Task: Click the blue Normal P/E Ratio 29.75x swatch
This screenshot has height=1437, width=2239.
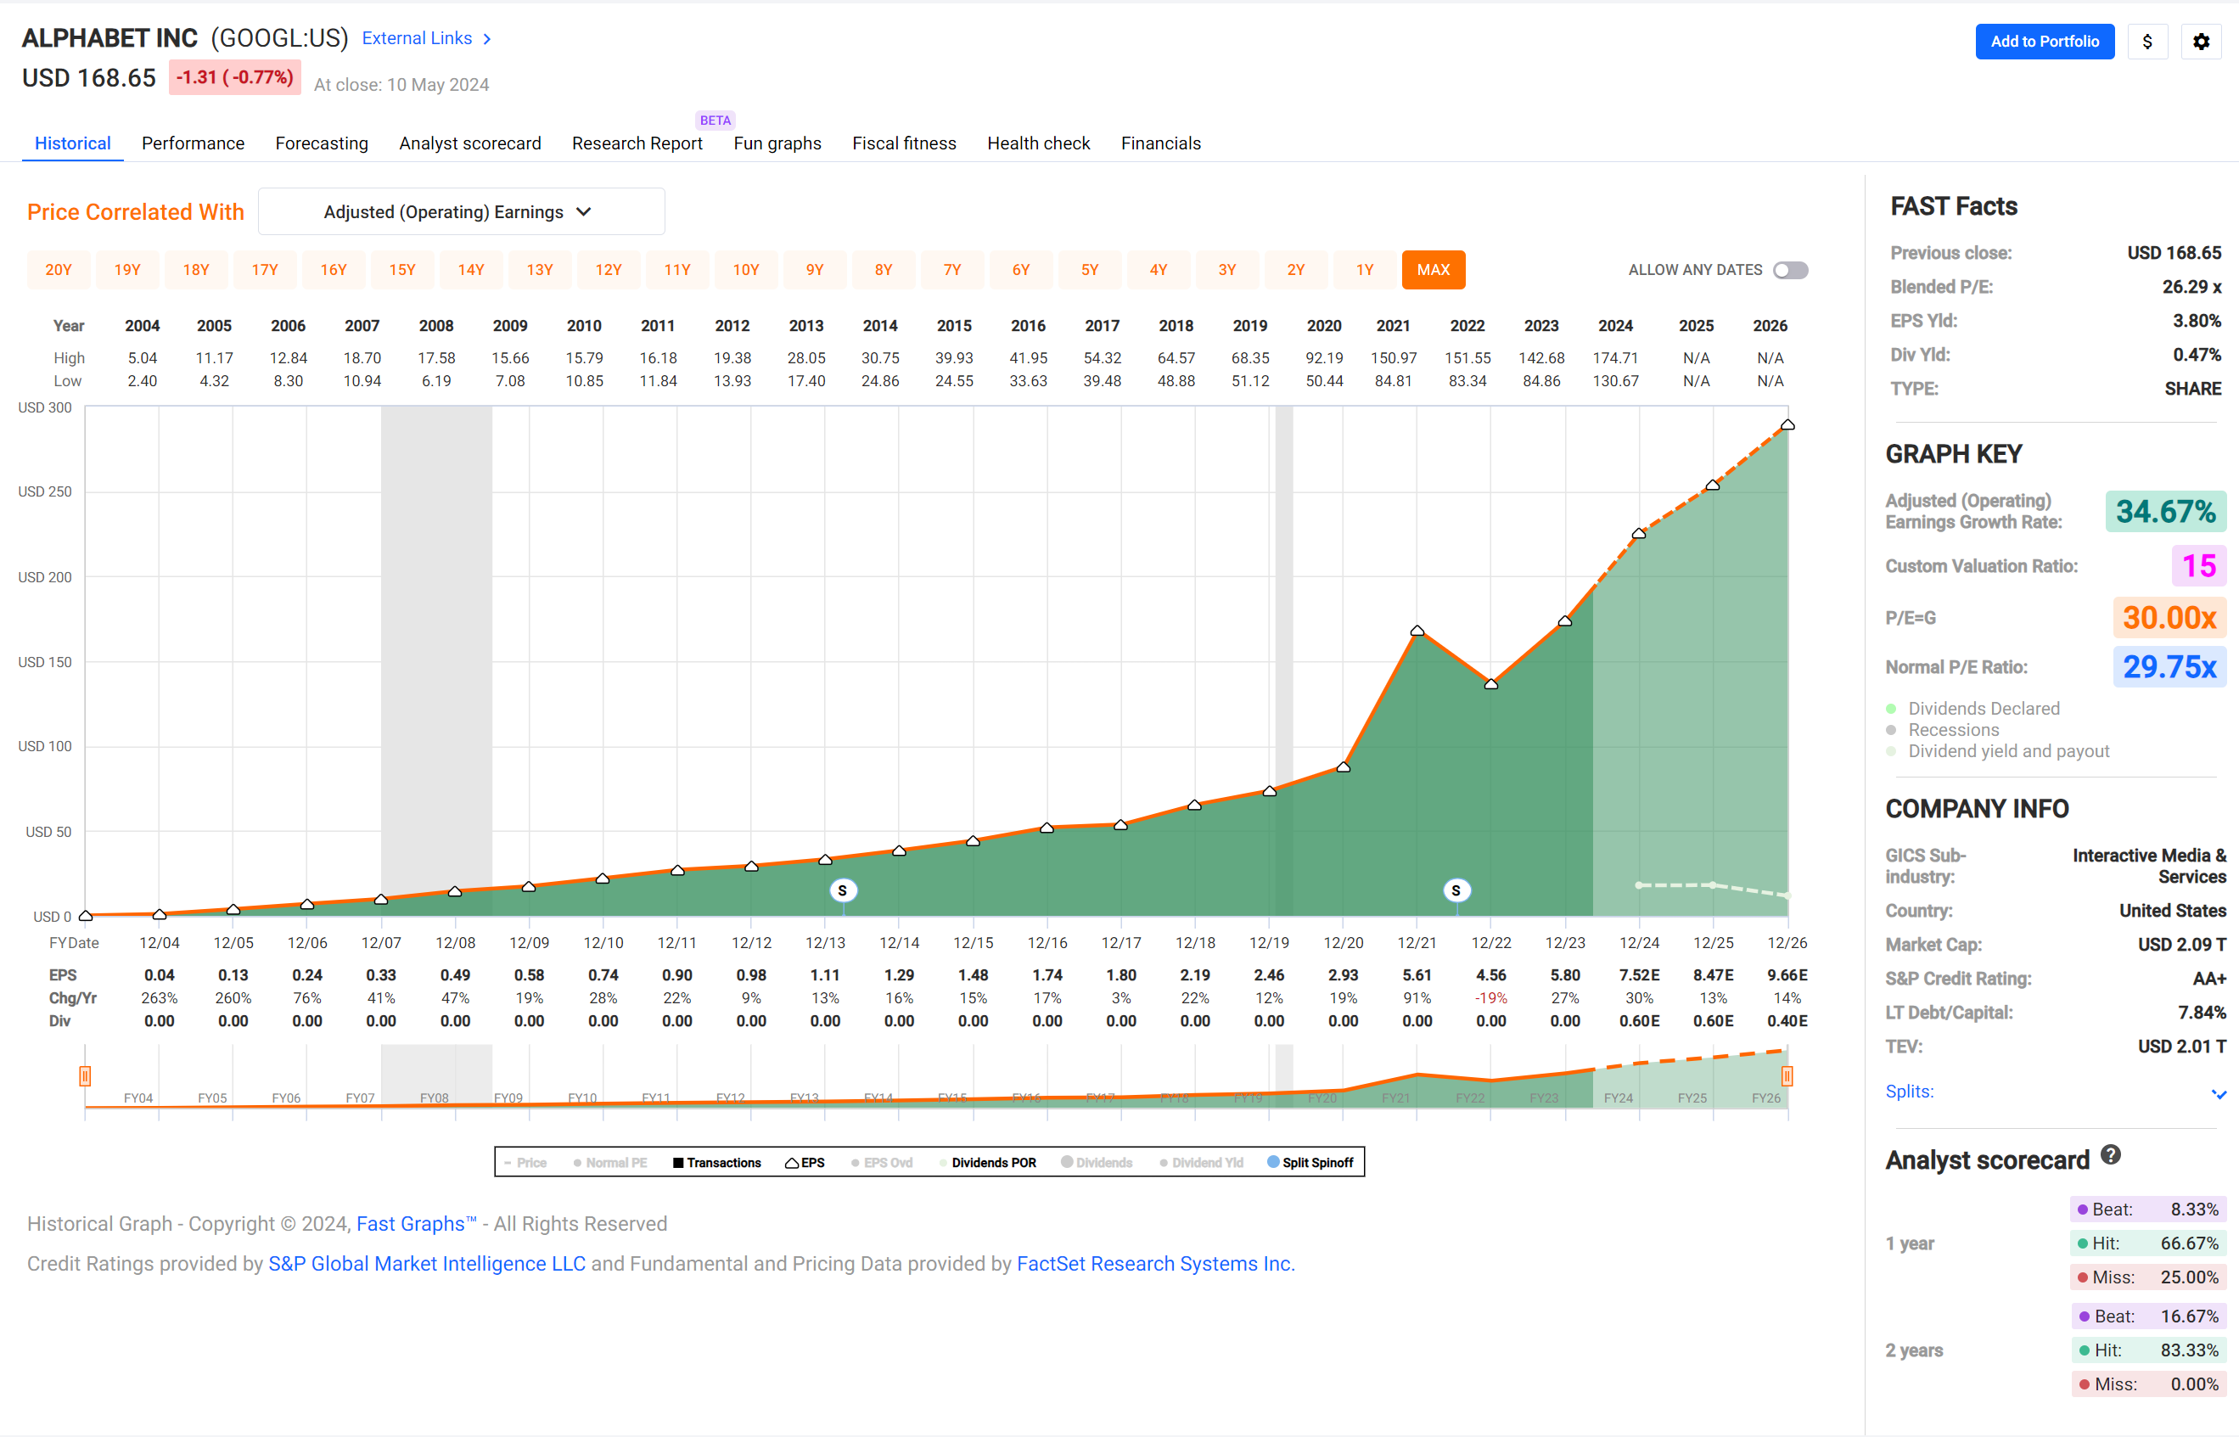Action: (2169, 667)
